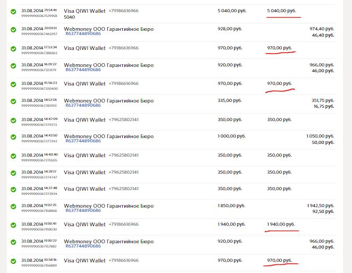The width and height of the screenshot is (352, 273).
Task: Click phone number +79625802141 in the 14:47:09 row
Action: tap(123, 120)
